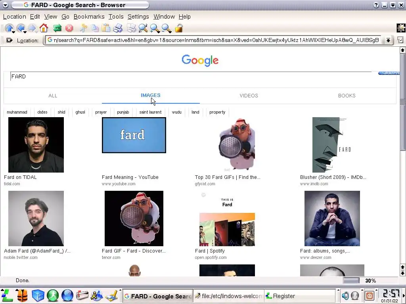Open the 'Fard on TIDAL' thumbnail
This screenshot has height=304, width=406.
[x=36, y=145]
